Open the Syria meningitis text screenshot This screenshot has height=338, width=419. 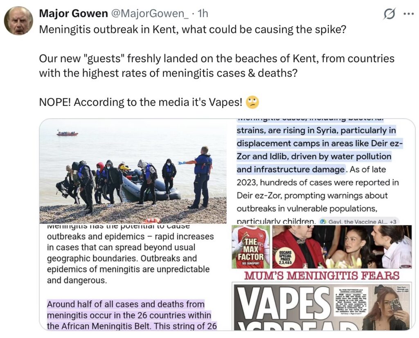321,171
